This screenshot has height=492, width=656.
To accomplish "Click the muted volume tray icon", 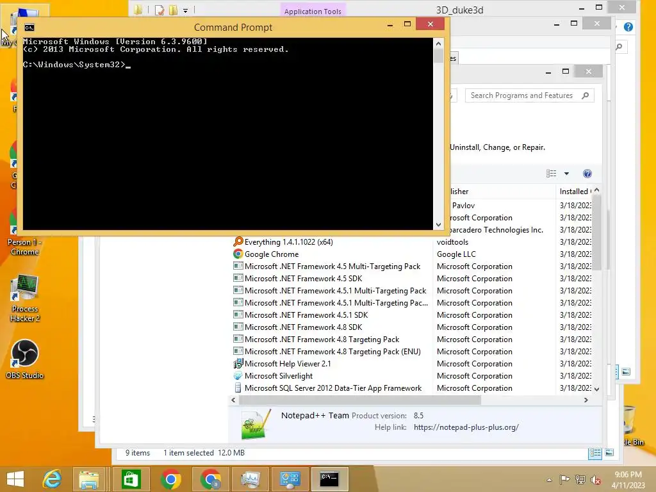I will [596, 479].
